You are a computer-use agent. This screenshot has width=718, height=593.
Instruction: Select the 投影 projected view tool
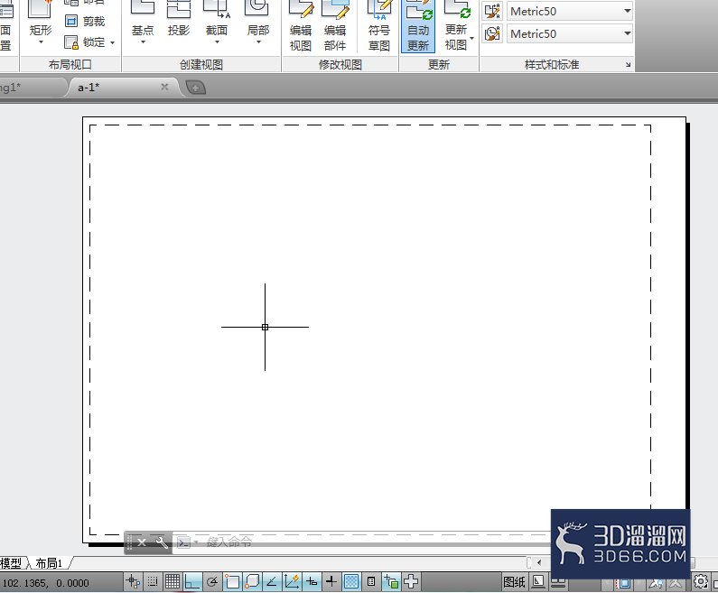[179, 23]
